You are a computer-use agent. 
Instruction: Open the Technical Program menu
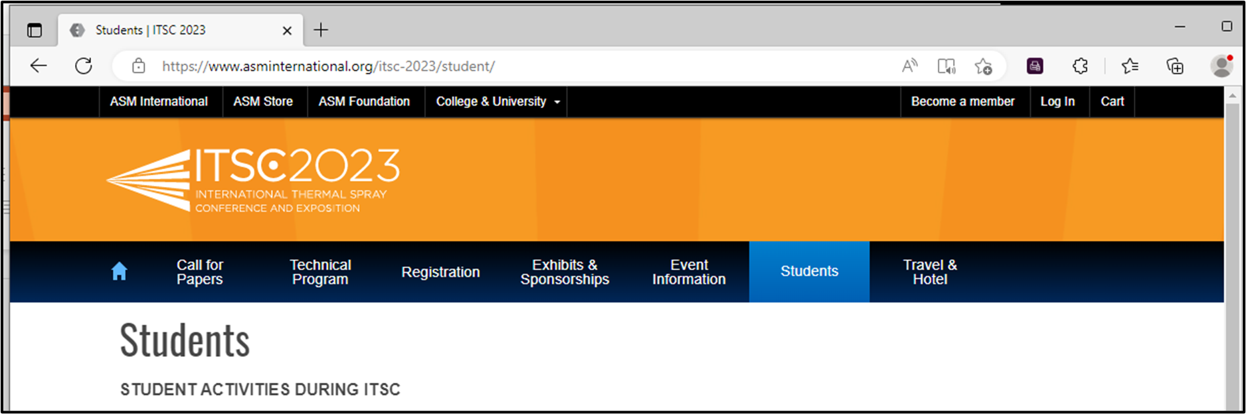click(320, 272)
